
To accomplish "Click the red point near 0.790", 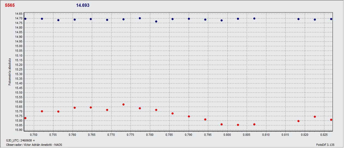I will [x=189, y=116].
